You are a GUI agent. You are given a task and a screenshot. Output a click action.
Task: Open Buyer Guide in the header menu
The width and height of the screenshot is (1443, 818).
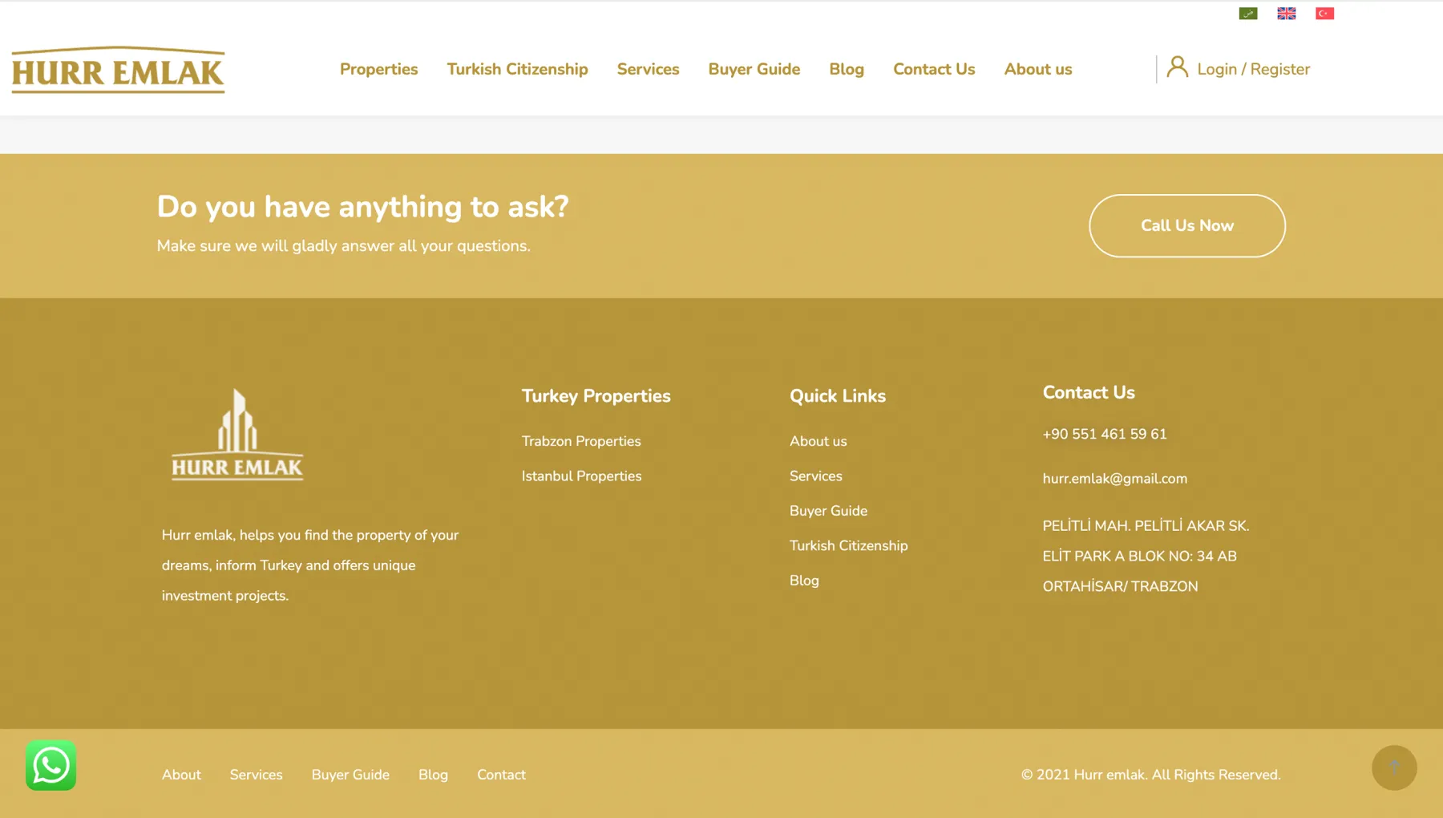(x=754, y=70)
